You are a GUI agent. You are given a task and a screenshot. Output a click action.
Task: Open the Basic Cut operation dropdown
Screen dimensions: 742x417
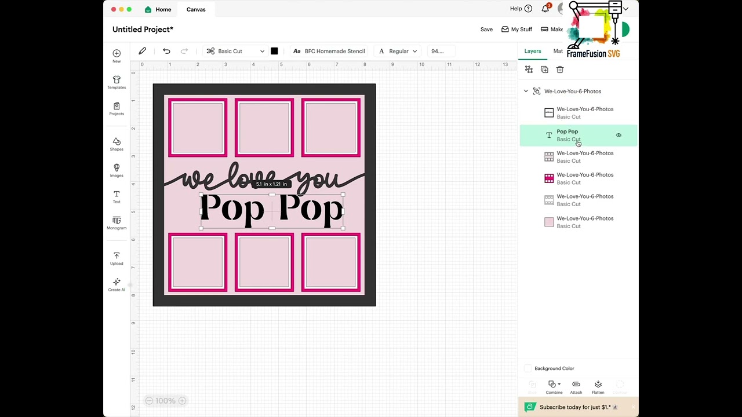(x=235, y=51)
